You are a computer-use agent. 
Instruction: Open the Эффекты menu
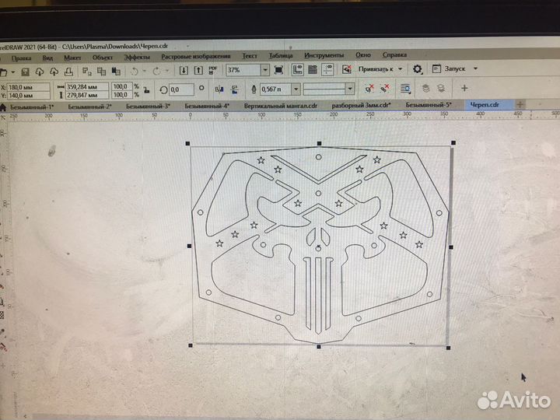tap(137, 56)
